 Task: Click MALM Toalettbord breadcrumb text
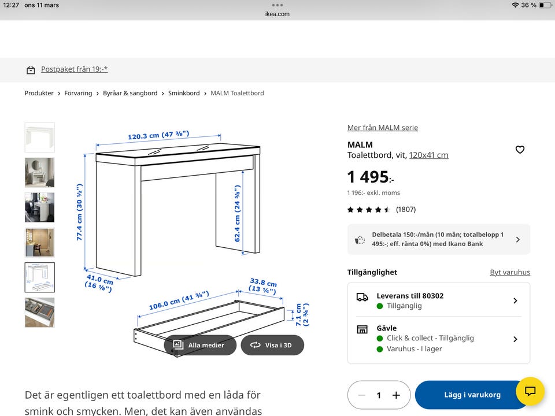pos(237,93)
